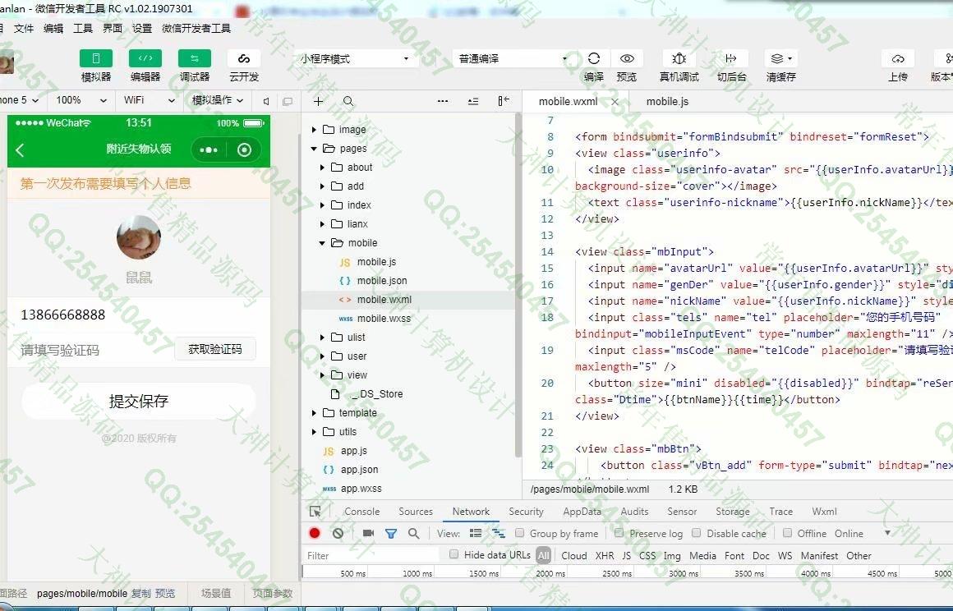Viewport: 953px width, 611px height.
Task: Toggle the 编辑器 editor panel button
Action: click(145, 58)
